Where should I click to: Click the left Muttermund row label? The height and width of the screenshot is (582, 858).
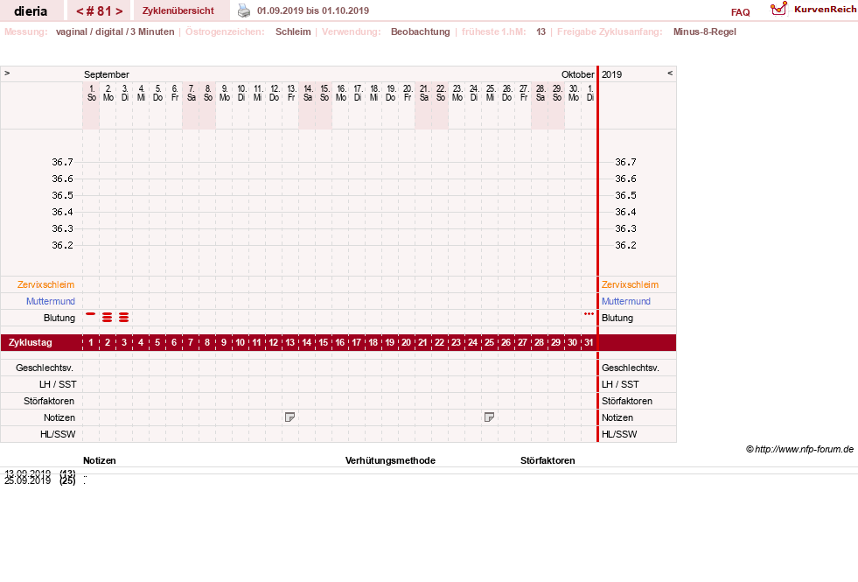(x=51, y=301)
